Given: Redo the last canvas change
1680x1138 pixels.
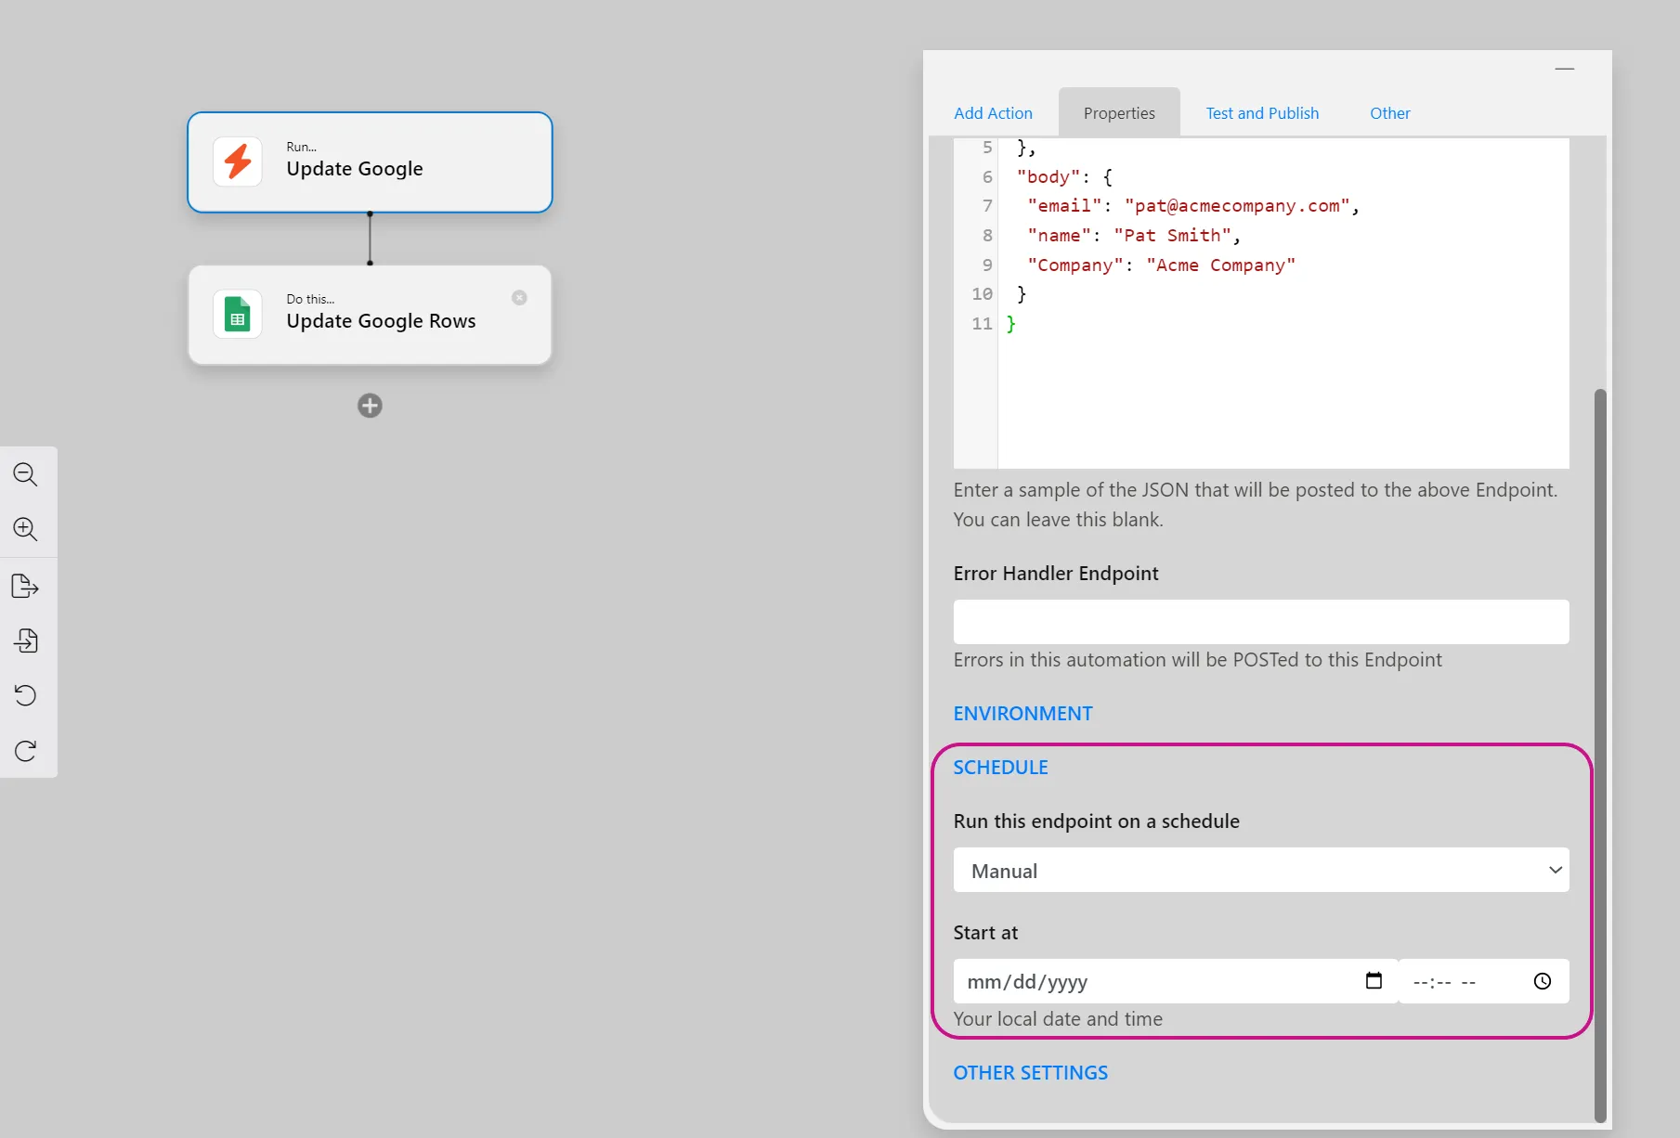Looking at the screenshot, I should (x=25, y=750).
